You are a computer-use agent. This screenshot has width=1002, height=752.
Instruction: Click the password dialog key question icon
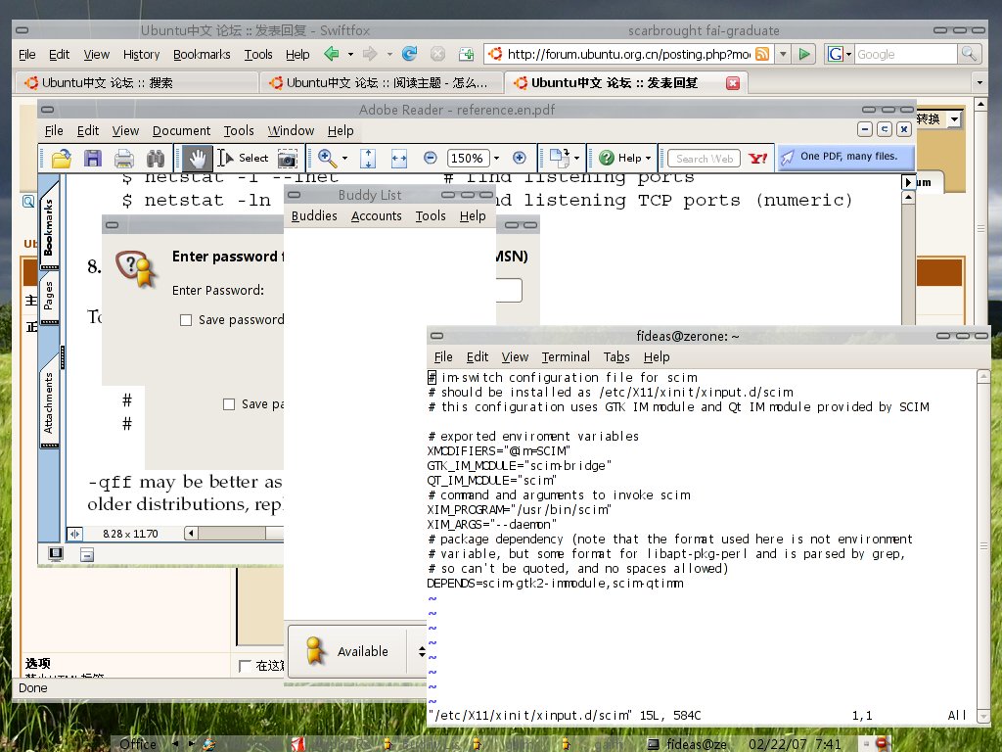point(135,268)
